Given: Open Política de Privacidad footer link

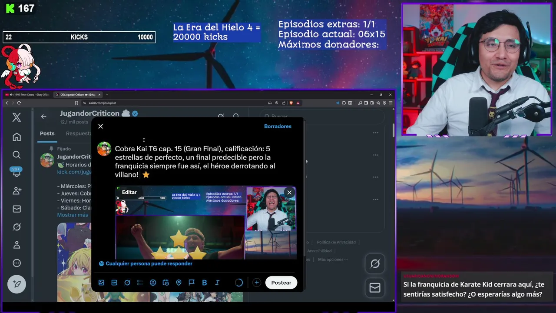Looking at the screenshot, I should pos(336,242).
